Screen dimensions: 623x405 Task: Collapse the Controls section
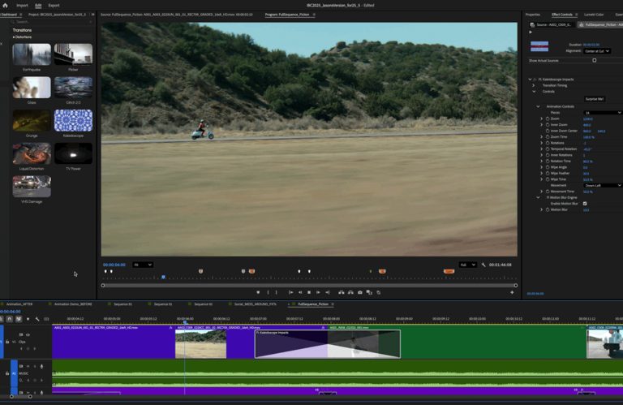pos(534,92)
